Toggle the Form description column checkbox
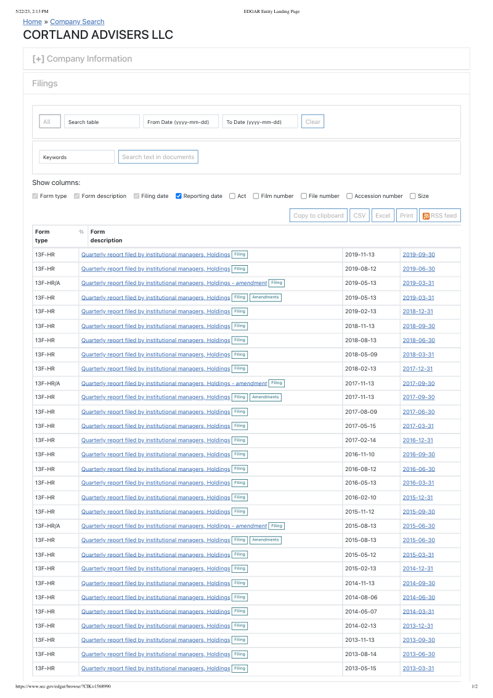The width and height of the screenshot is (493, 698). 77,196
